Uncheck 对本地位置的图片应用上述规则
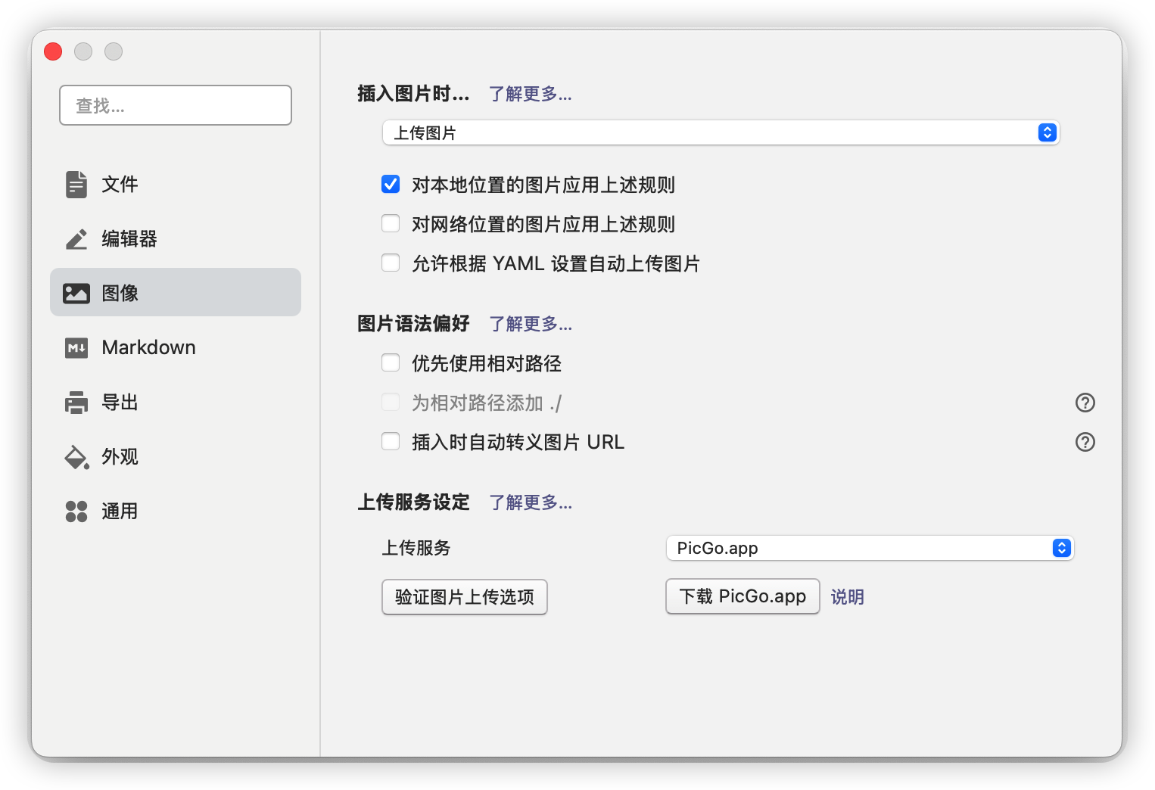This screenshot has width=1155, height=790. [391, 184]
